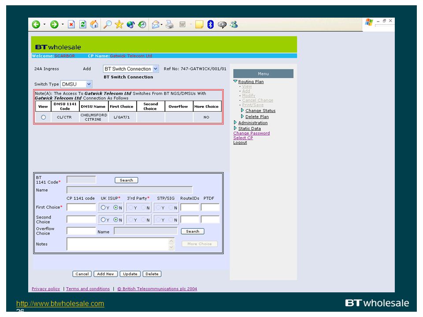Set First Choice STP/SIG to Y
The height and width of the screenshot is (317, 423).
158,207
